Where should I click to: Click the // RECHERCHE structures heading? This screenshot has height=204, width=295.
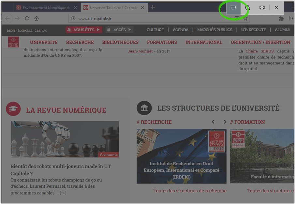pyautogui.click(x=154, y=122)
